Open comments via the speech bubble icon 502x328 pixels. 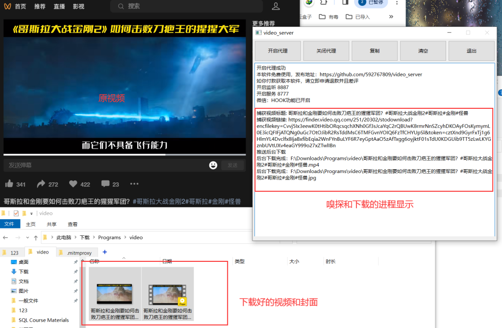click(104, 184)
